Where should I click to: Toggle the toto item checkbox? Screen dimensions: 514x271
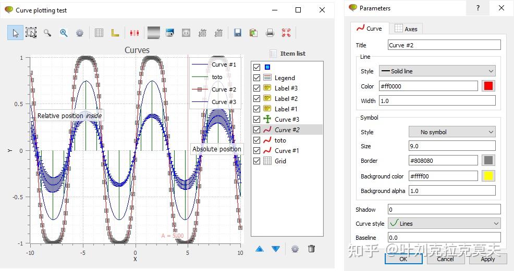(x=256, y=140)
